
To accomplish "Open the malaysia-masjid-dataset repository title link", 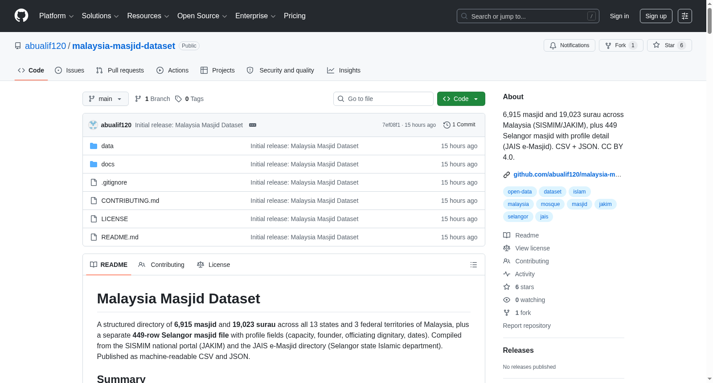I will (123, 46).
